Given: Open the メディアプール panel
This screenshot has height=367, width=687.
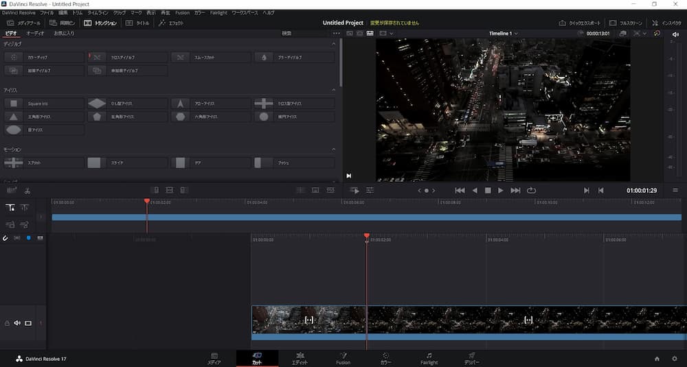Looking at the screenshot, I should [23, 23].
